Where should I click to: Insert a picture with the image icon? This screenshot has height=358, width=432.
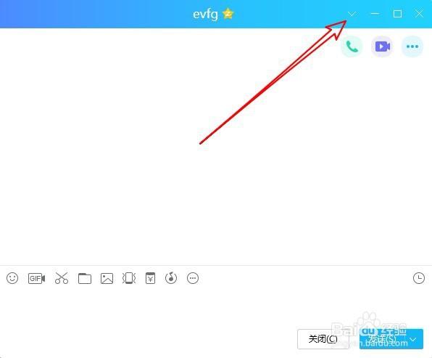click(x=107, y=278)
